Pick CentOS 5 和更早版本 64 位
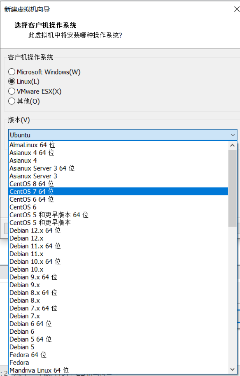Screen dimensions: 240x376 [118, 215]
